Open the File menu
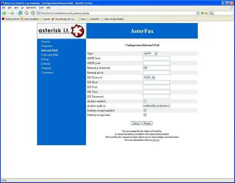The width and height of the screenshot is (235, 183). pos(3,8)
